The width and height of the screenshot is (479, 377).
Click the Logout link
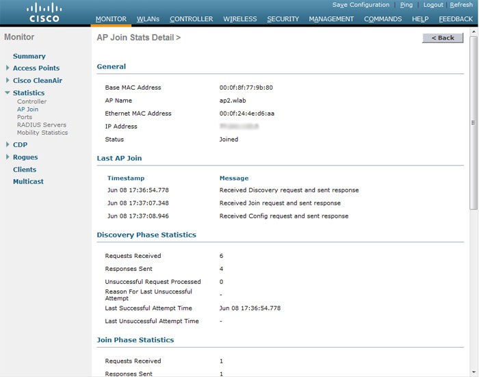coord(433,5)
